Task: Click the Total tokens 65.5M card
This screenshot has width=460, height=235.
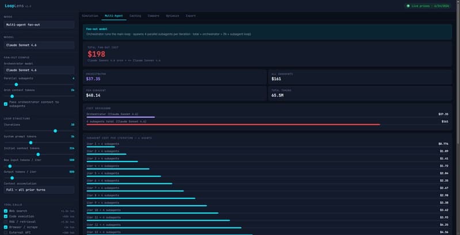Action: (x=360, y=93)
